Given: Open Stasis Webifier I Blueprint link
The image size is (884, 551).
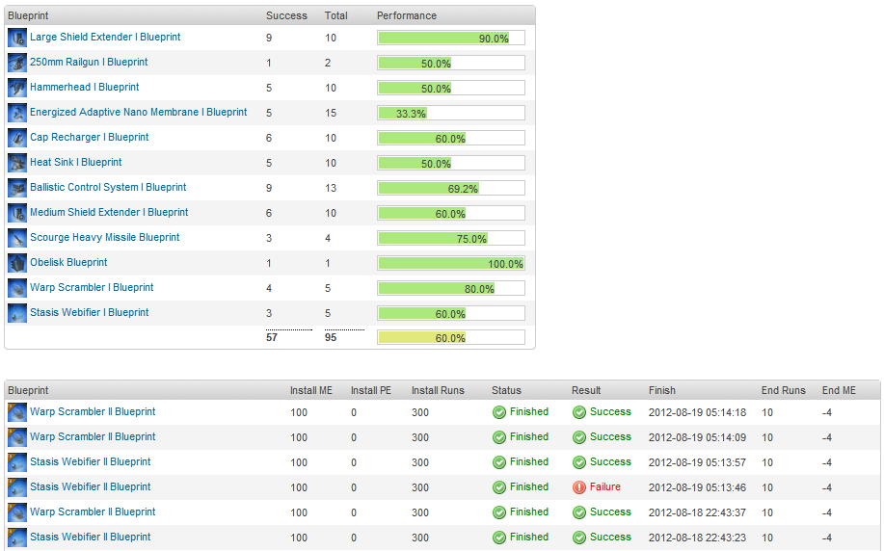Looking at the screenshot, I should point(89,313).
